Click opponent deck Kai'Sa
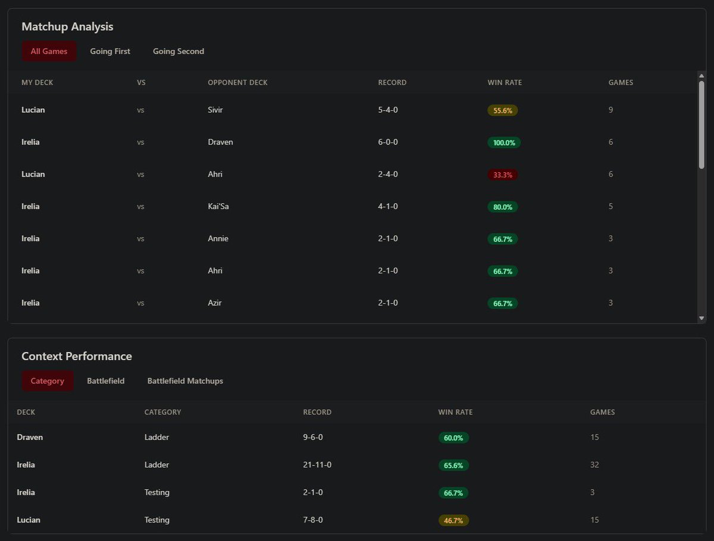Image resolution: width=714 pixels, height=541 pixels. tap(218, 206)
